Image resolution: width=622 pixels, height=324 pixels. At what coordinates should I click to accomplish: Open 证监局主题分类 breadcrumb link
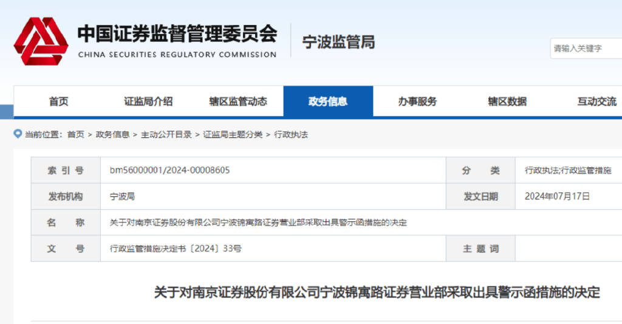point(233,134)
